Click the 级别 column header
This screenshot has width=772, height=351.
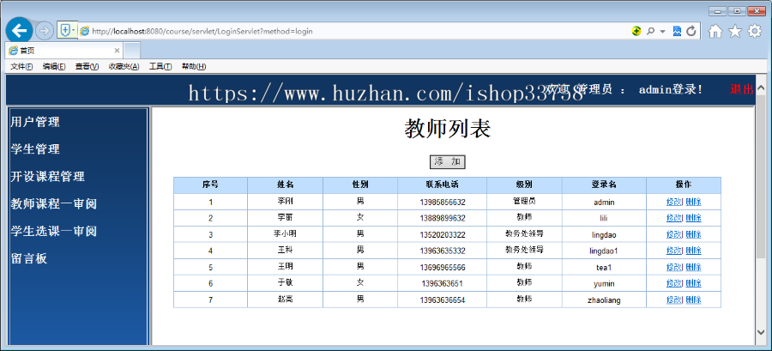(x=524, y=185)
